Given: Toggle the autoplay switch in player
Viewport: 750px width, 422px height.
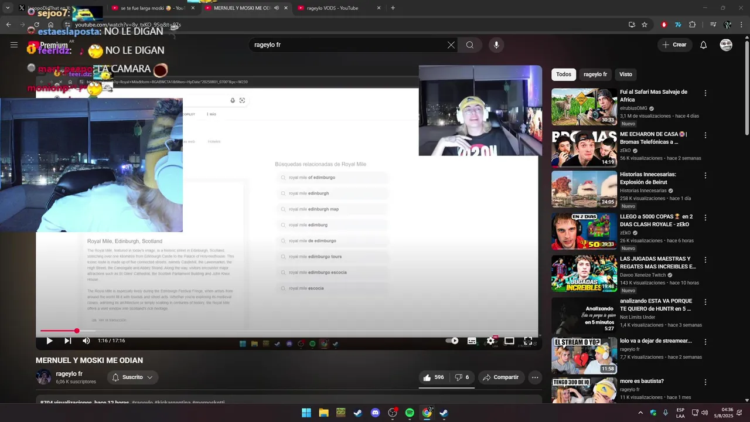Looking at the screenshot, I should click(452, 341).
